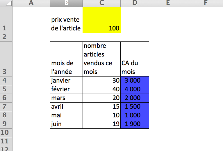The image size is (223, 151).
Task: Select the 'mars' cell
Action: click(x=66, y=98)
